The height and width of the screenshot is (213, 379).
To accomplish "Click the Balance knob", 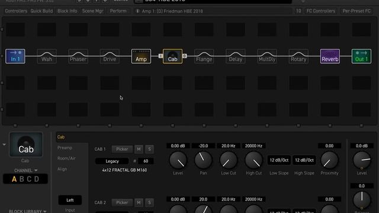I will click(x=362, y=200).
